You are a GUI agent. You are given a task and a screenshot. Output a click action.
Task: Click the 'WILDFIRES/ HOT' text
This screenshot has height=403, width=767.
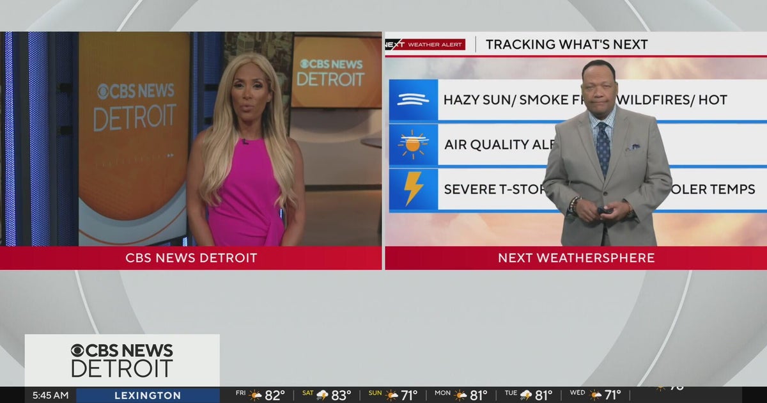point(672,100)
